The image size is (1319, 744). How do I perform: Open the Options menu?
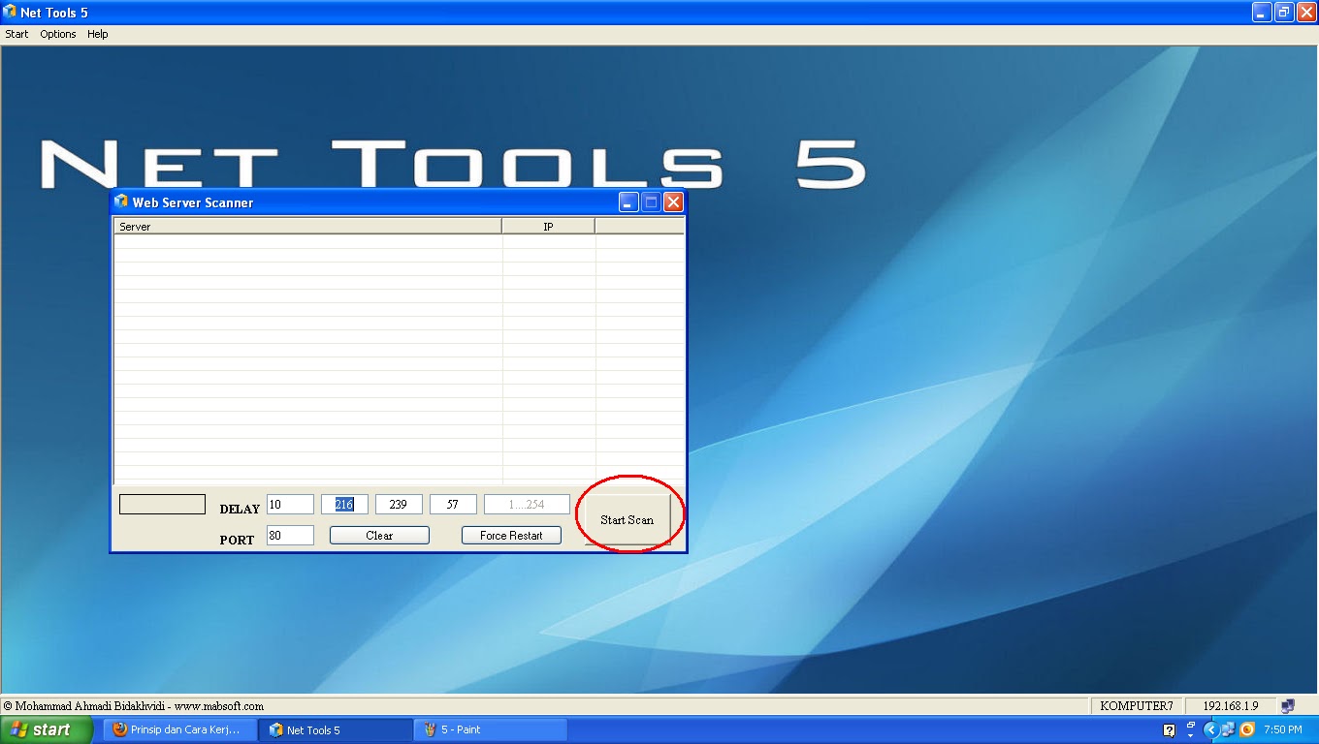(x=57, y=34)
